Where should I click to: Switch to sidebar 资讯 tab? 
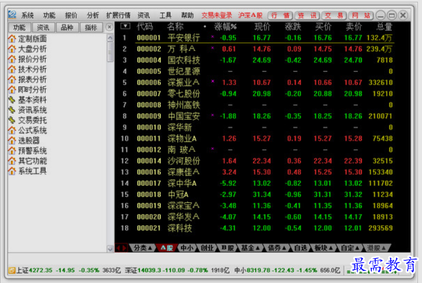click(43, 28)
